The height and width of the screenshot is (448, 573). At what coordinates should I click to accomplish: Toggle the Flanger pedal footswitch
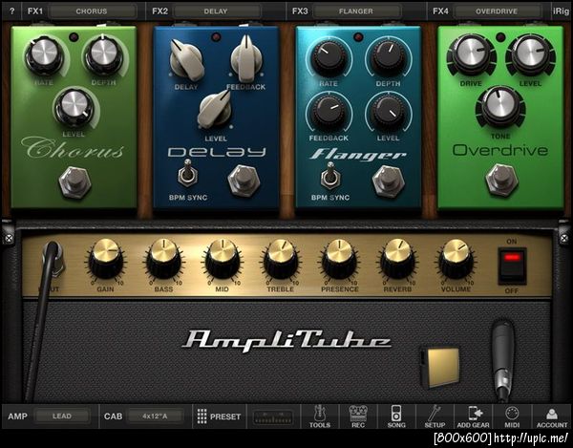(x=388, y=181)
